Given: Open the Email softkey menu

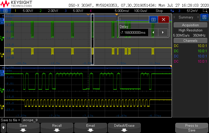Looking at the screenshot, I should pyautogui.click(x=90, y=128).
